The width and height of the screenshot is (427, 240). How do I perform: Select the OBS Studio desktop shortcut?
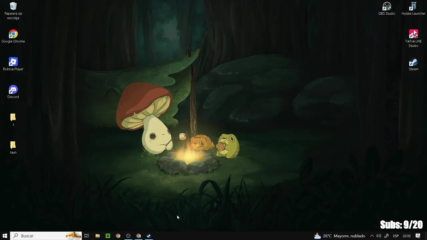pos(387,9)
